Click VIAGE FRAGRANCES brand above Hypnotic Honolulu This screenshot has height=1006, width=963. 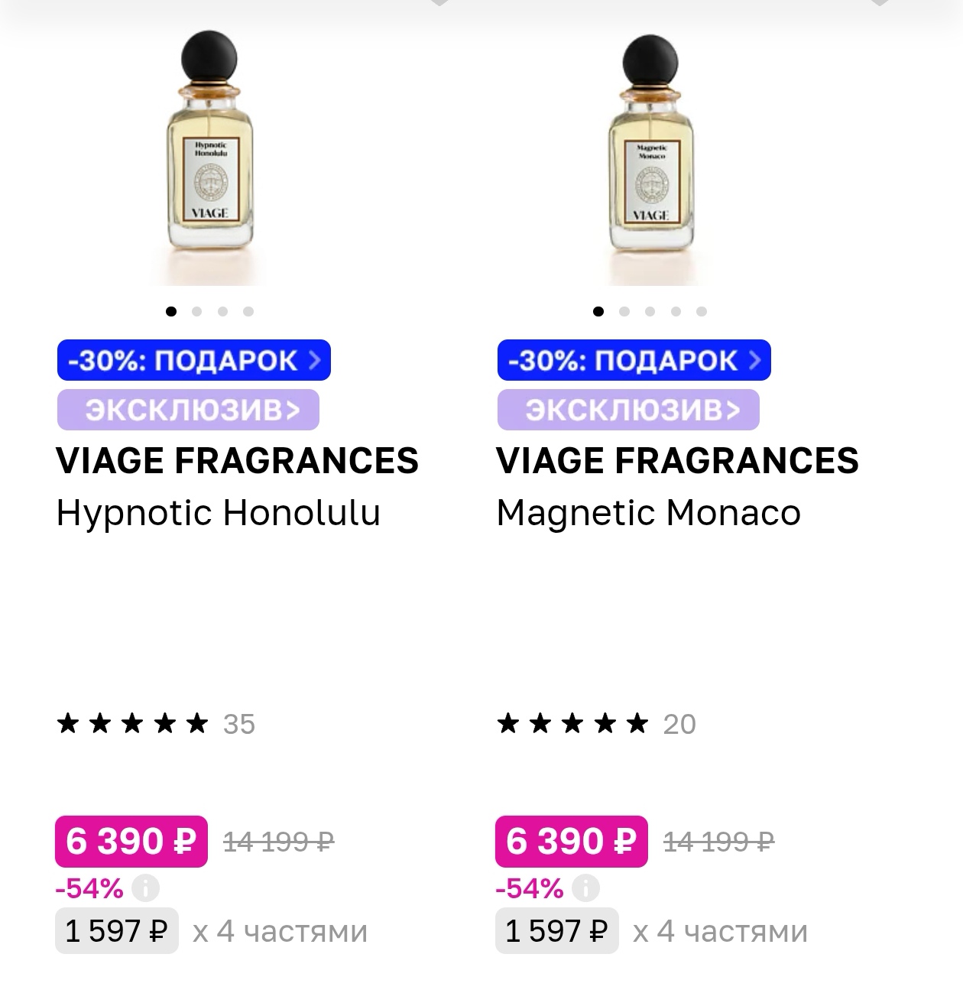[x=237, y=461]
